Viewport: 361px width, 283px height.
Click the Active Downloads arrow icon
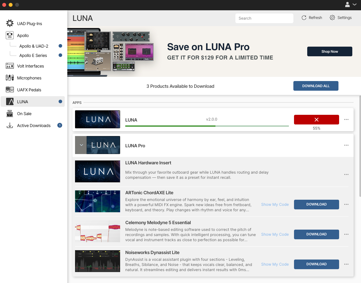click(10, 125)
